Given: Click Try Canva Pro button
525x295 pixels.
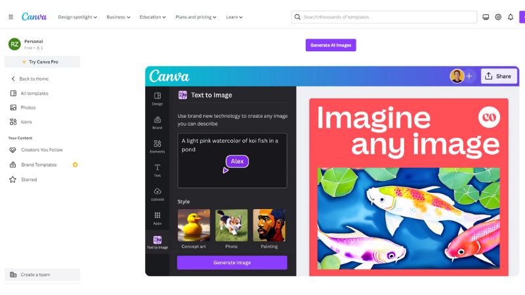Looking at the screenshot, I should click(42, 62).
